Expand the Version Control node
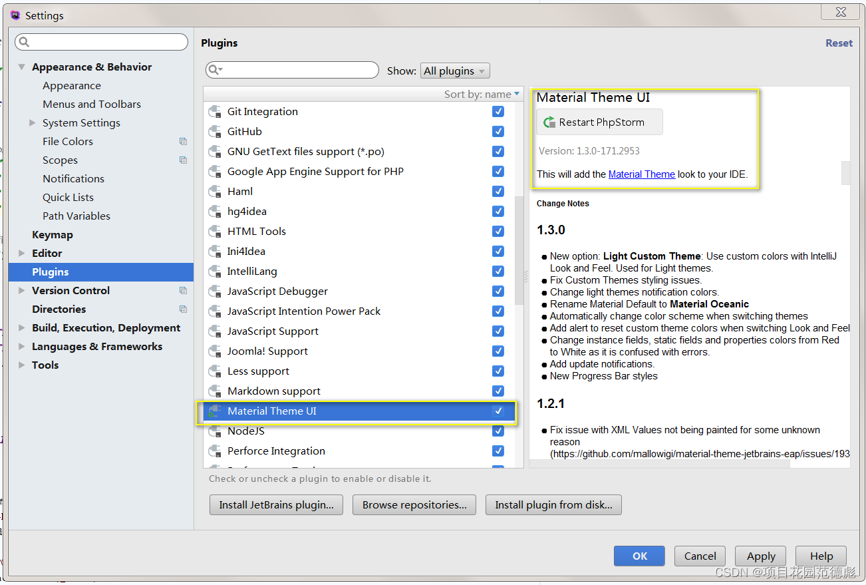The image size is (866, 585). 22,291
